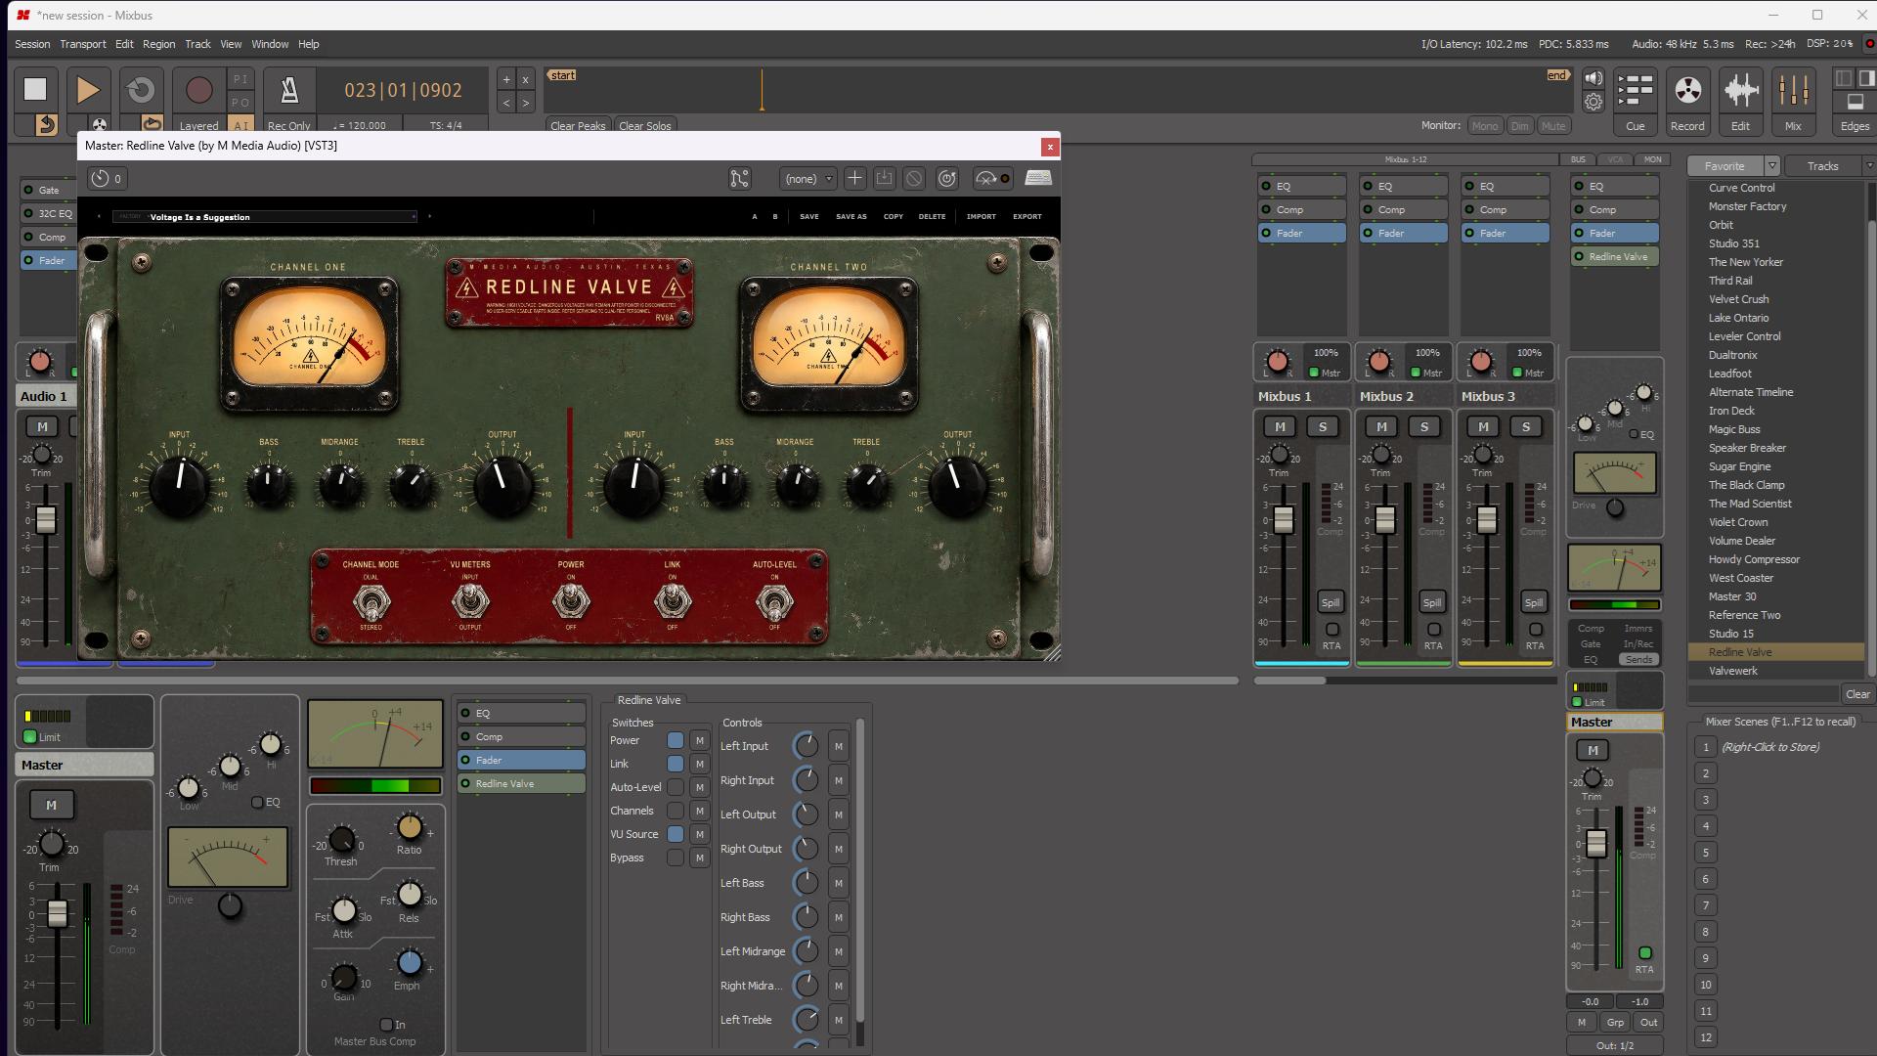Add a new plugin preset with plus icon
1877x1056 pixels.
click(854, 178)
